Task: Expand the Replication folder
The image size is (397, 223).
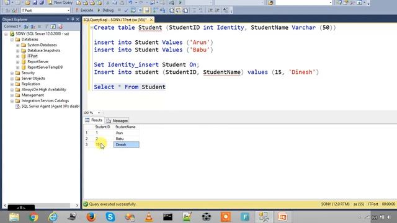Action: [x=12, y=84]
